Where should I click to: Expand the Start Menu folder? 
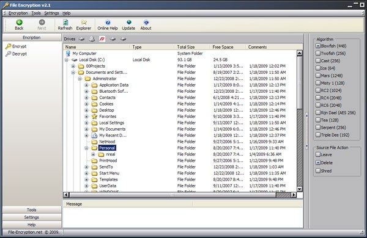87,173
